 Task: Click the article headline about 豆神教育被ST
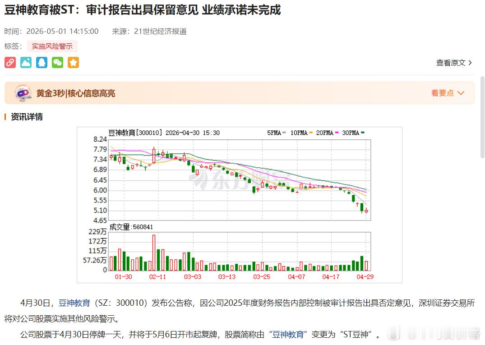click(143, 10)
